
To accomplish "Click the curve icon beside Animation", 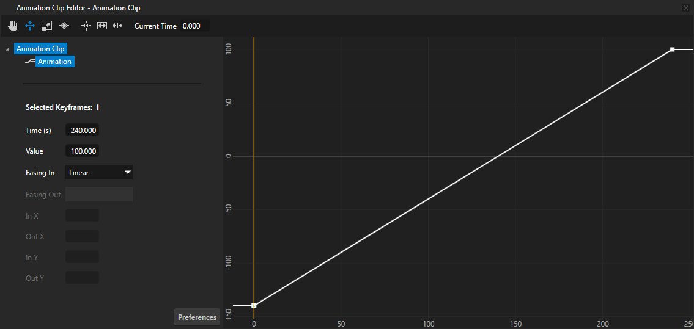I will tap(29, 62).
